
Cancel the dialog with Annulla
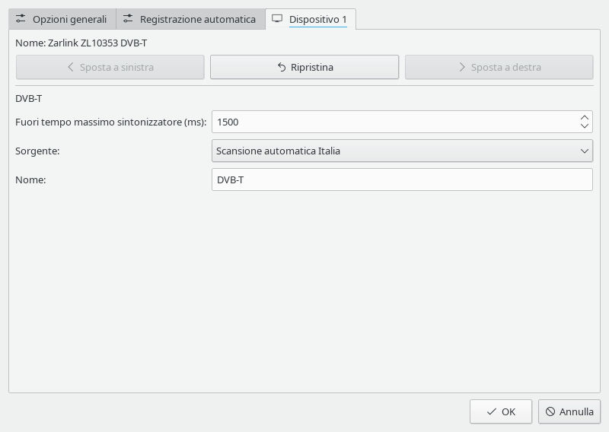tap(569, 411)
